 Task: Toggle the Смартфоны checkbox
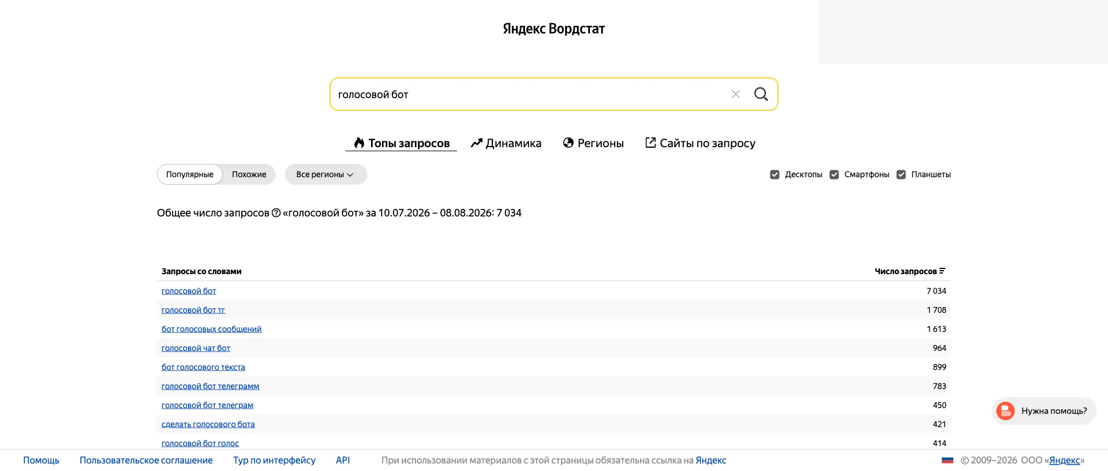point(834,174)
